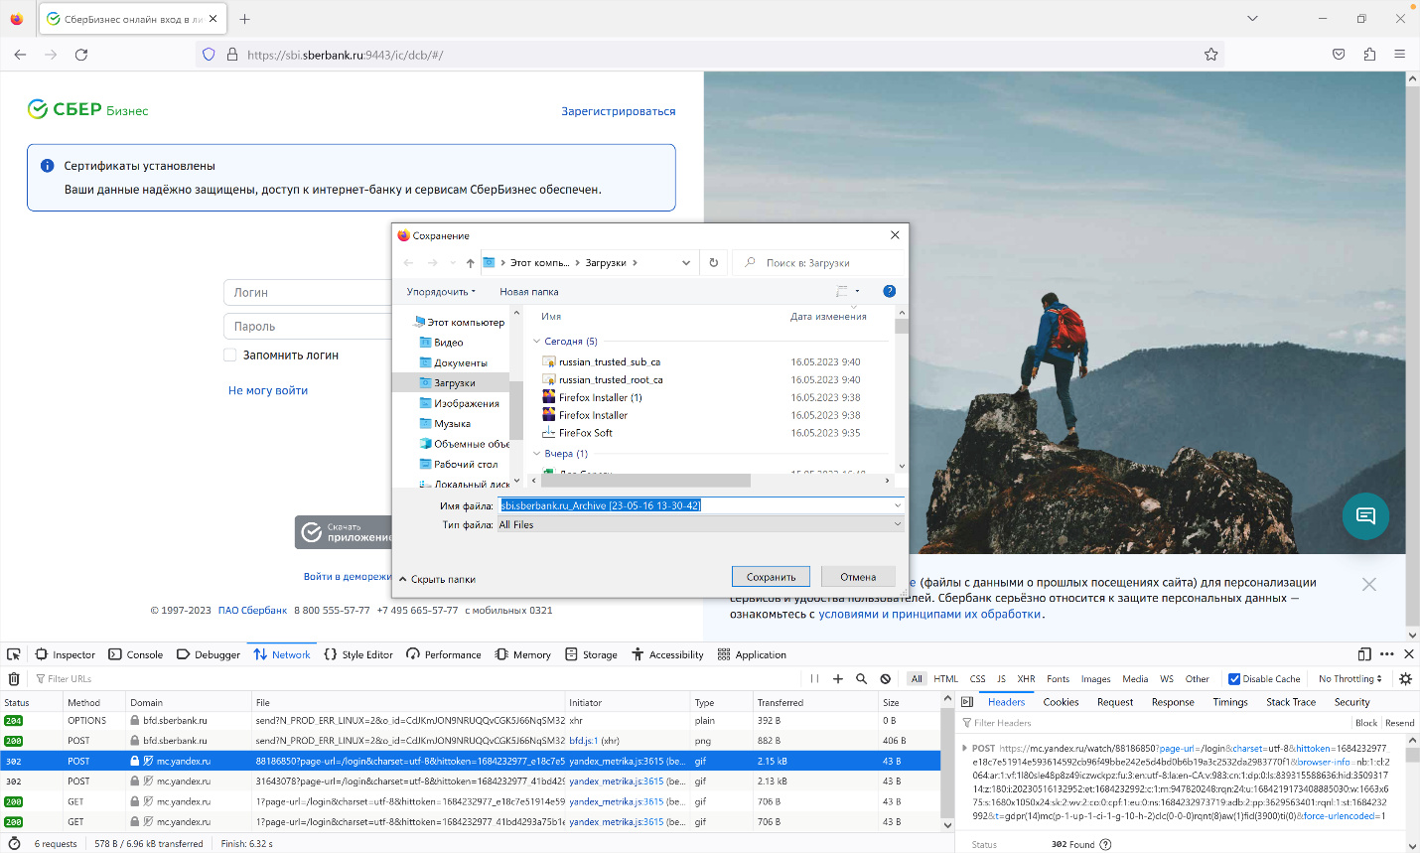Toggle the WS request filter

[x=1167, y=679]
